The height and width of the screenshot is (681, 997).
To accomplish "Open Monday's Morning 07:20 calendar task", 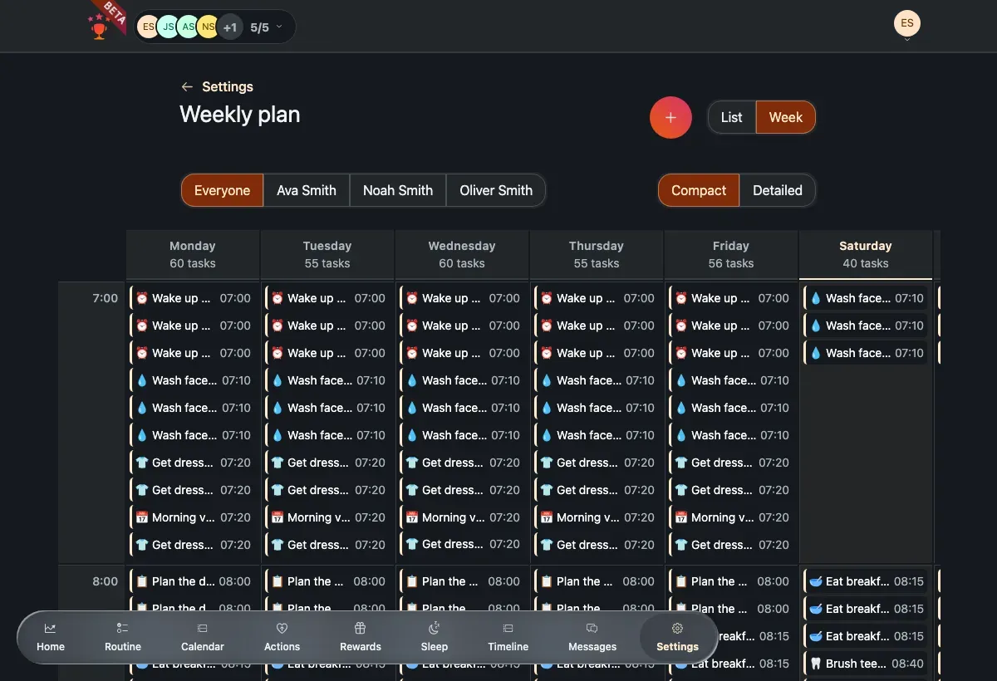I will click(x=193, y=517).
